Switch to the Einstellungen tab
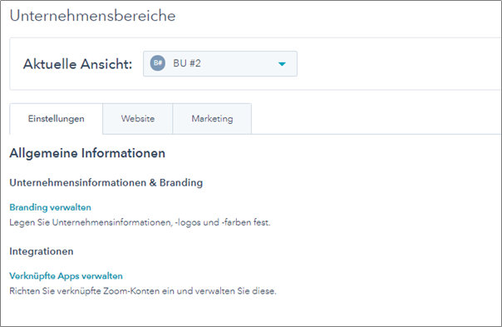 point(56,119)
